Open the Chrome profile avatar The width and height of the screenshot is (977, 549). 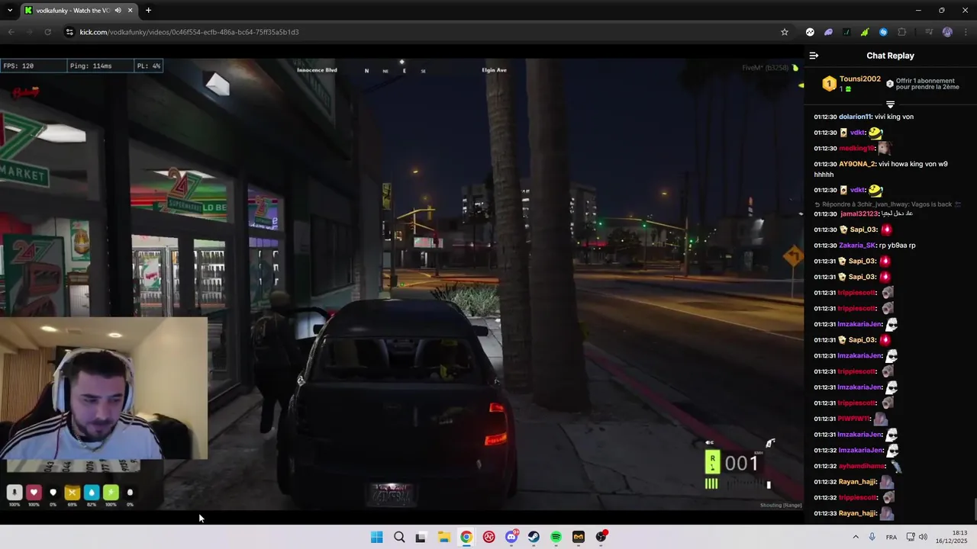point(947,32)
